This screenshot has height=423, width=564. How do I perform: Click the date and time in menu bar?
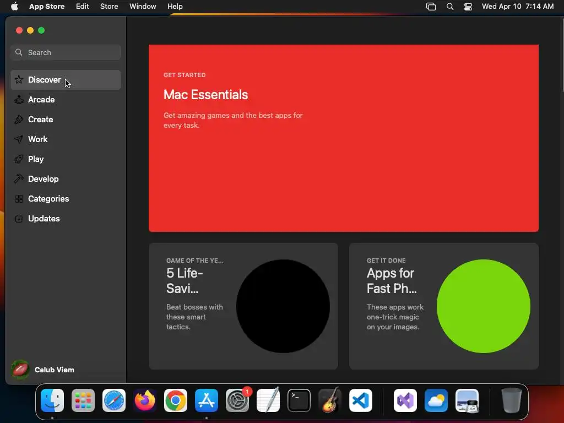[x=518, y=7]
